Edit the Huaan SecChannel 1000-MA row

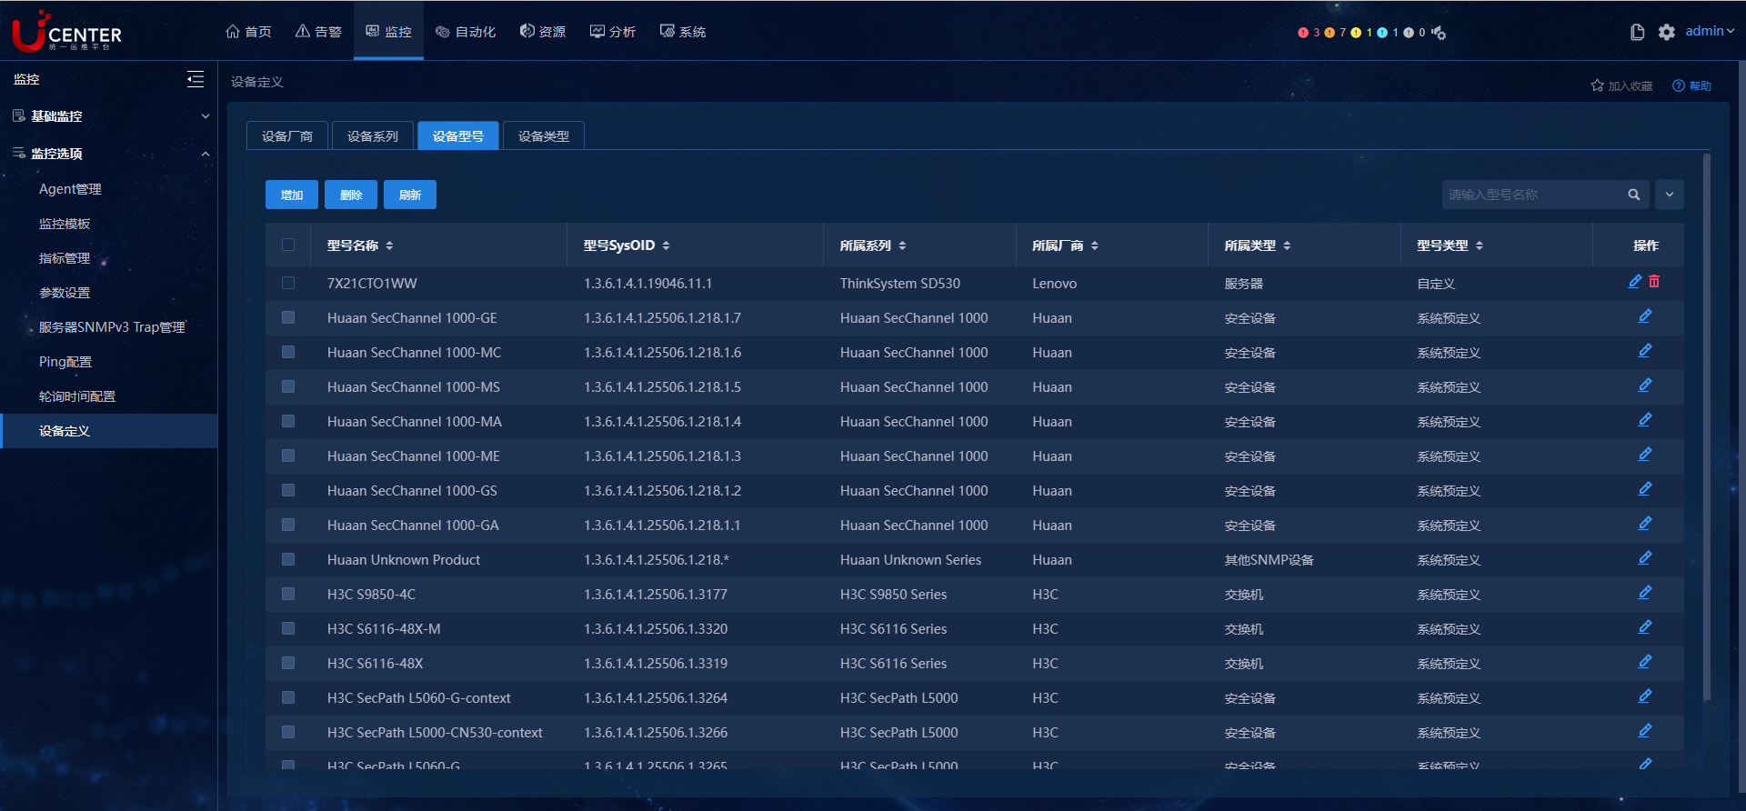(x=1645, y=420)
